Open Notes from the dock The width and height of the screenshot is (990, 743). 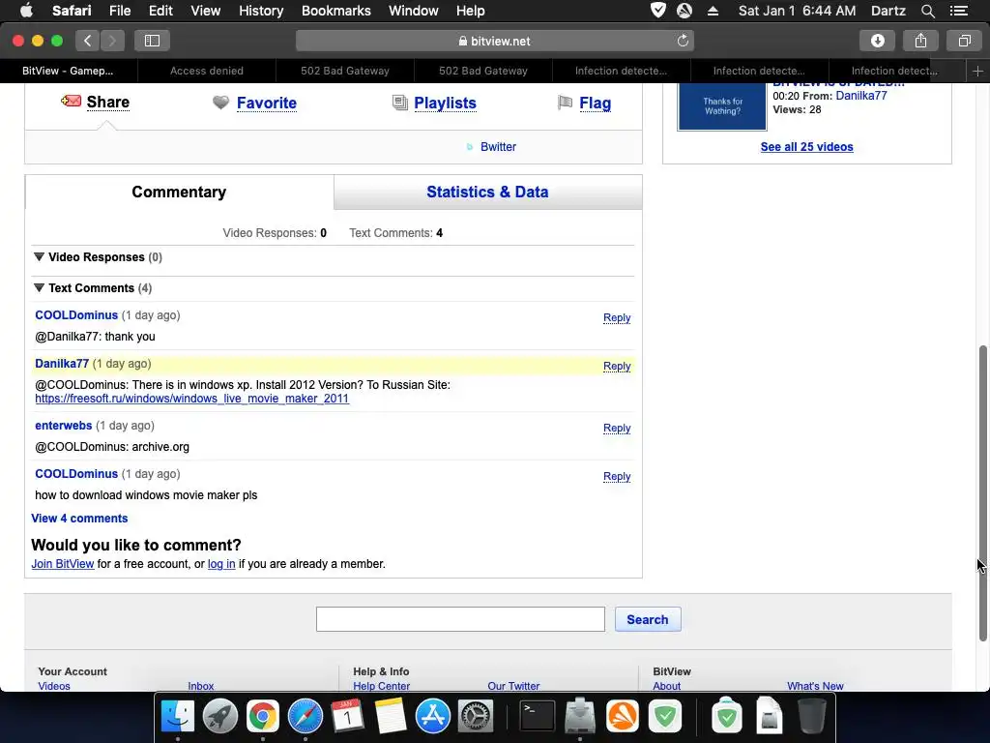[391, 717]
